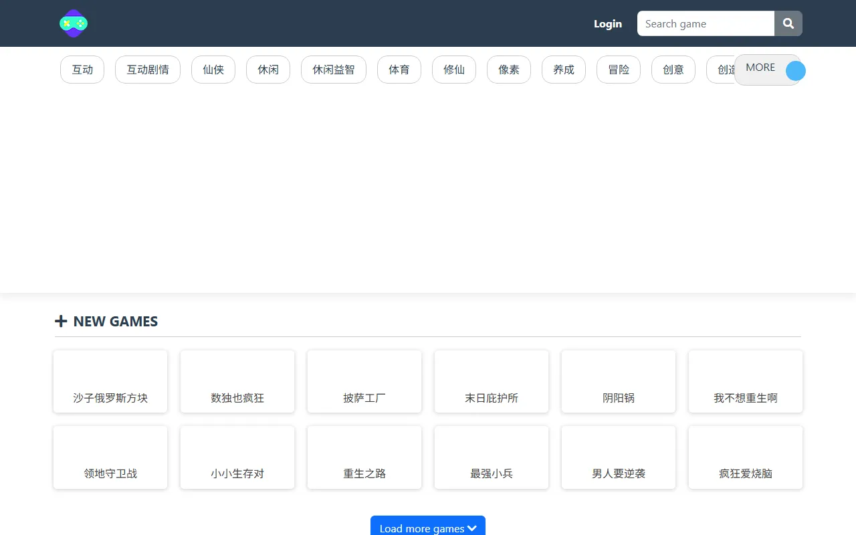The height and width of the screenshot is (535, 856).
Task: Open the 末日庇护所 game card
Action: [x=492, y=382]
